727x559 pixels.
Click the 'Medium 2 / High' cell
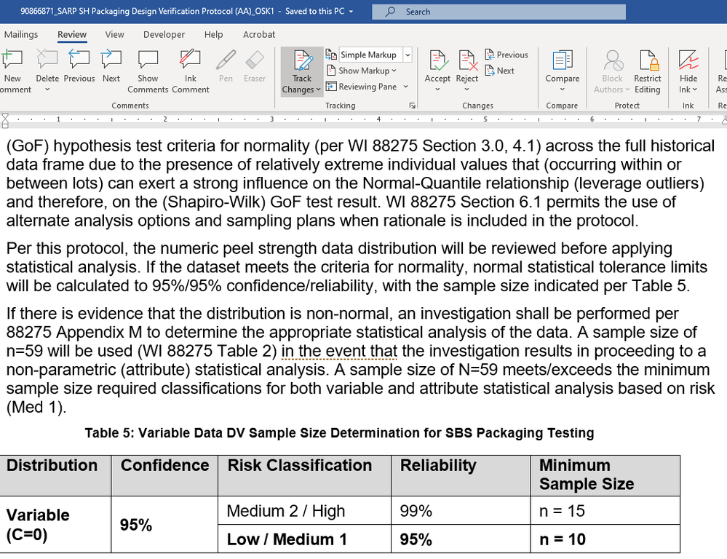point(304,511)
